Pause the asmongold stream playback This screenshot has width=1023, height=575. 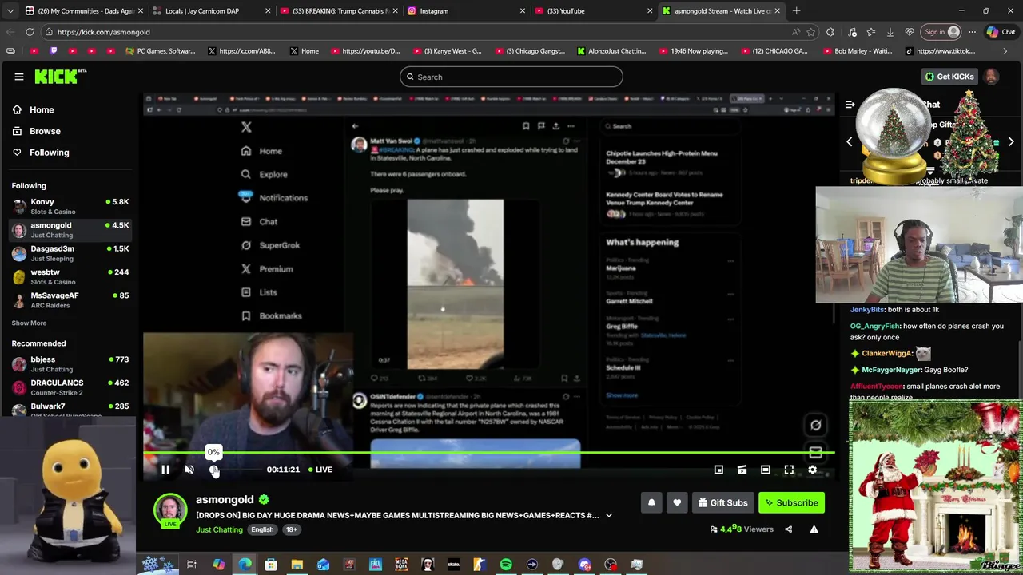165,470
